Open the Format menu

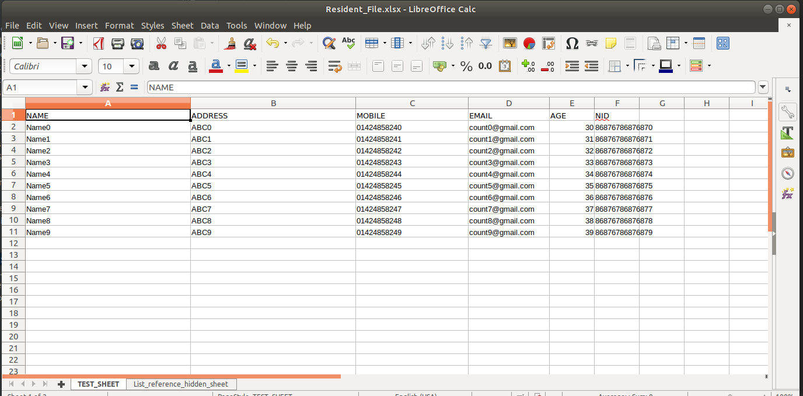(119, 26)
